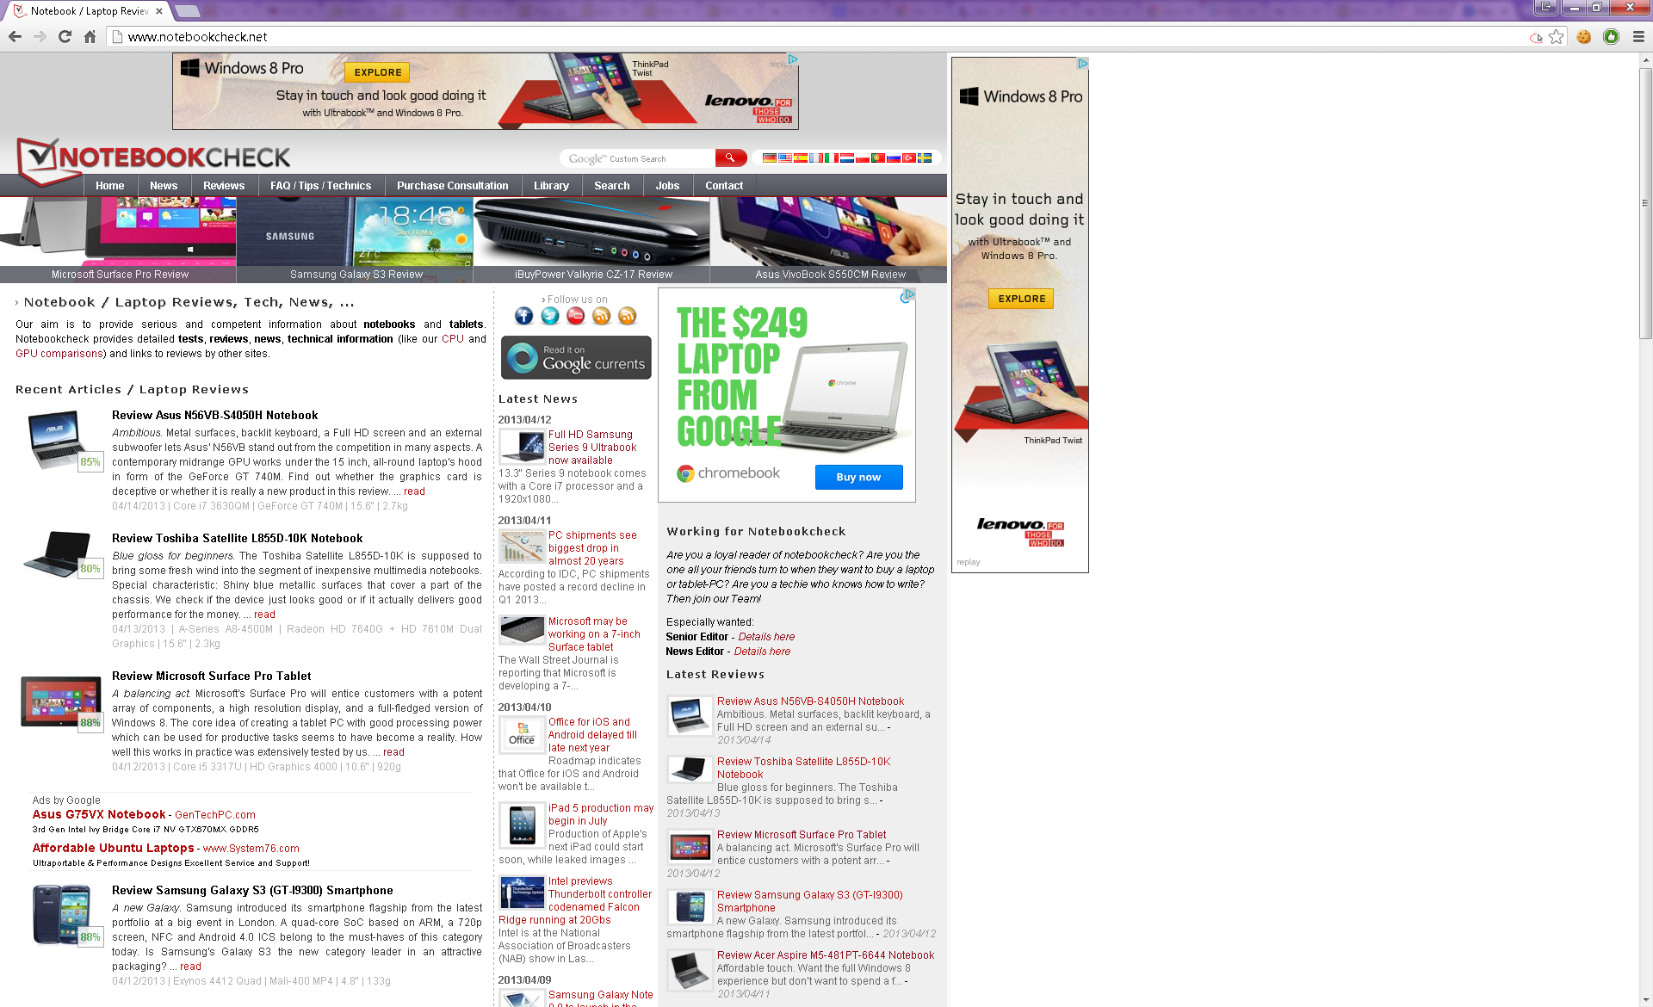Click the YouTube follow icon

click(x=575, y=316)
